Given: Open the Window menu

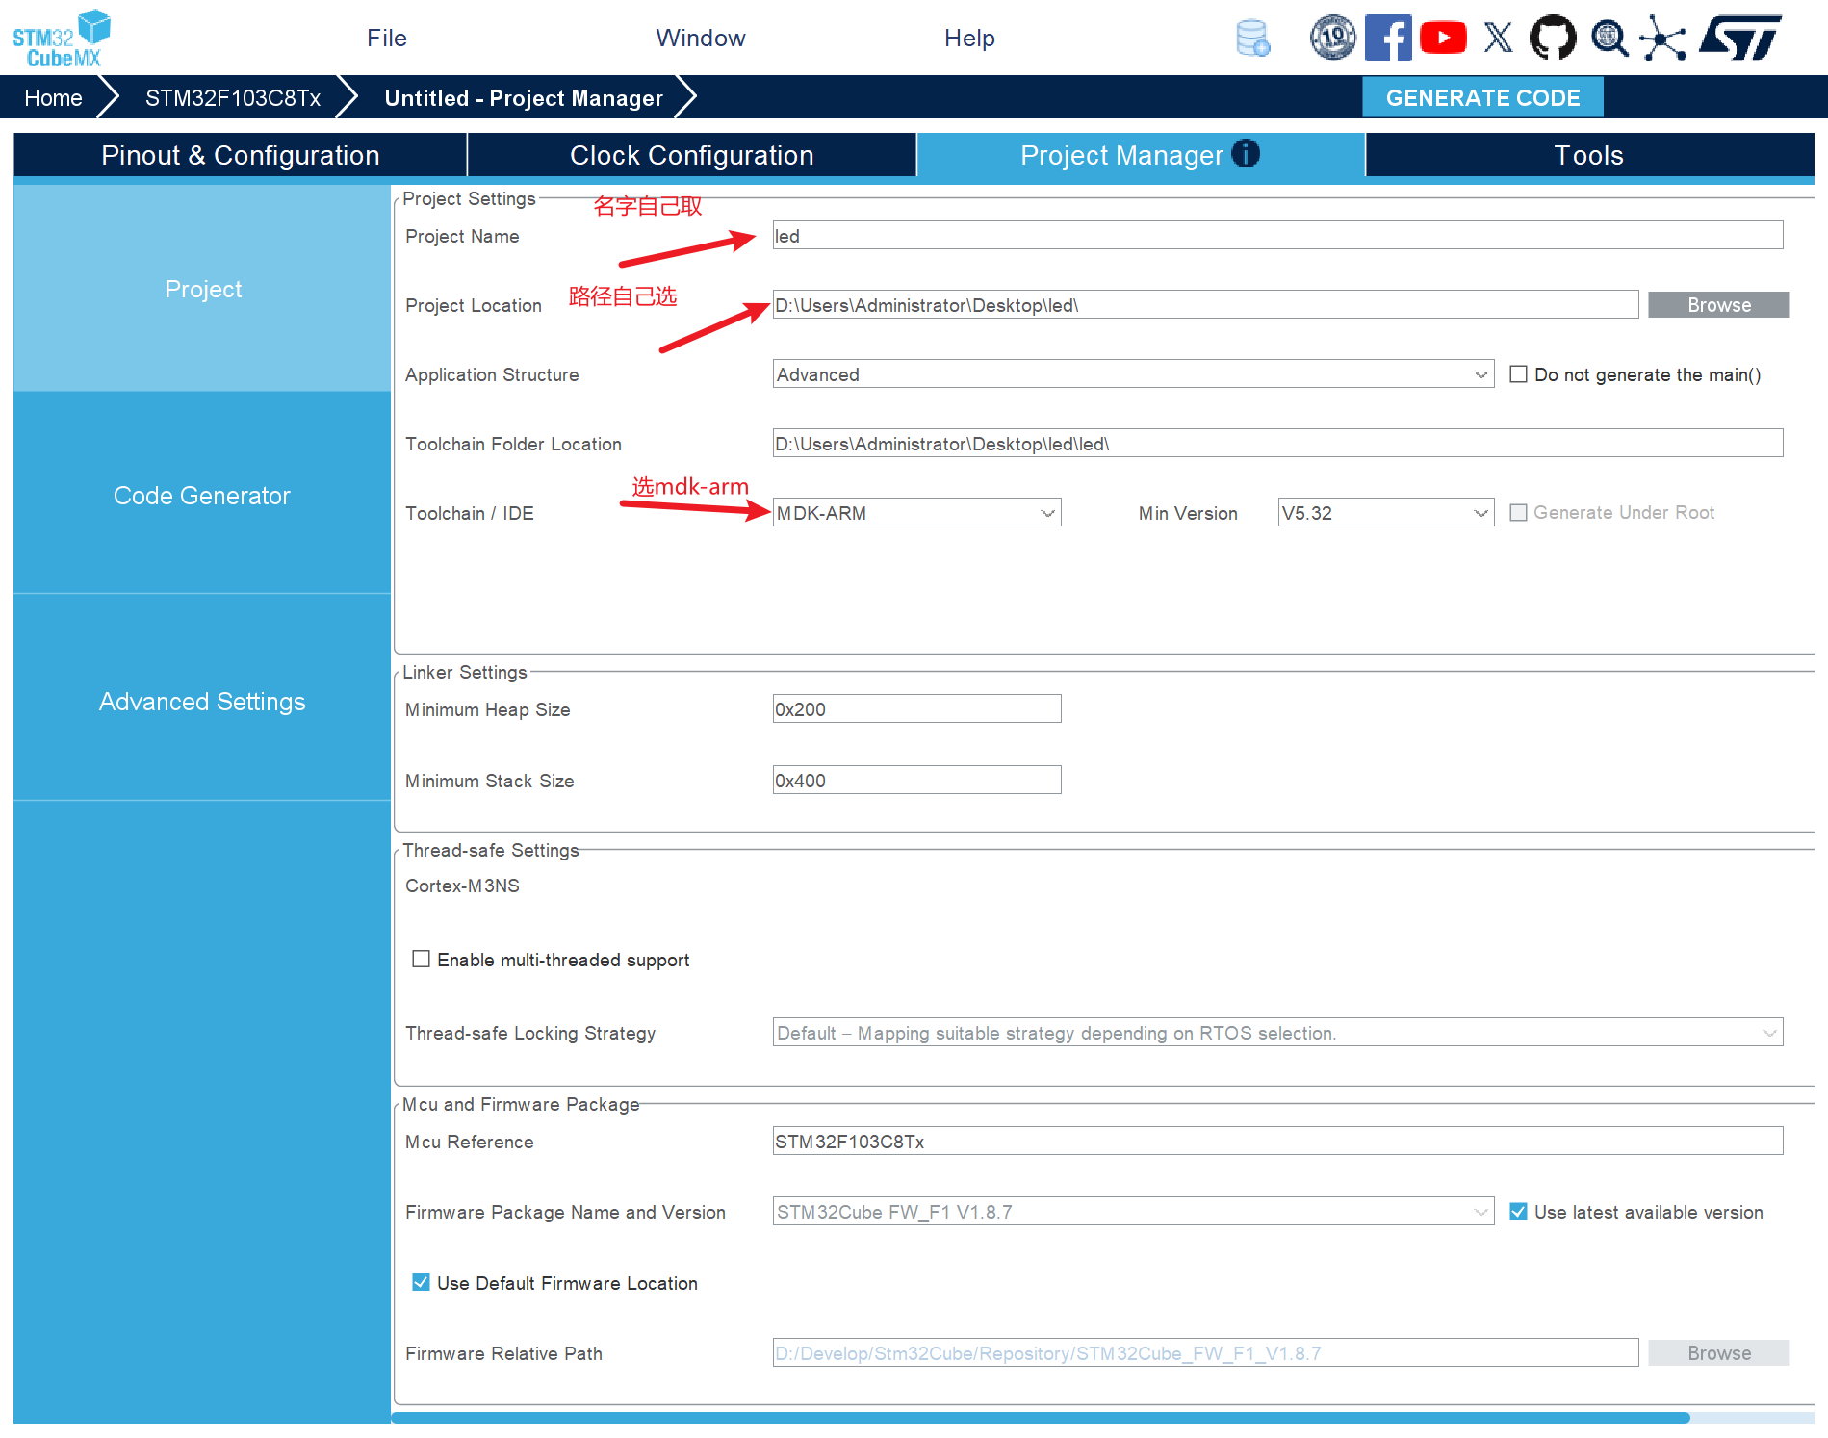Looking at the screenshot, I should coord(701,39).
